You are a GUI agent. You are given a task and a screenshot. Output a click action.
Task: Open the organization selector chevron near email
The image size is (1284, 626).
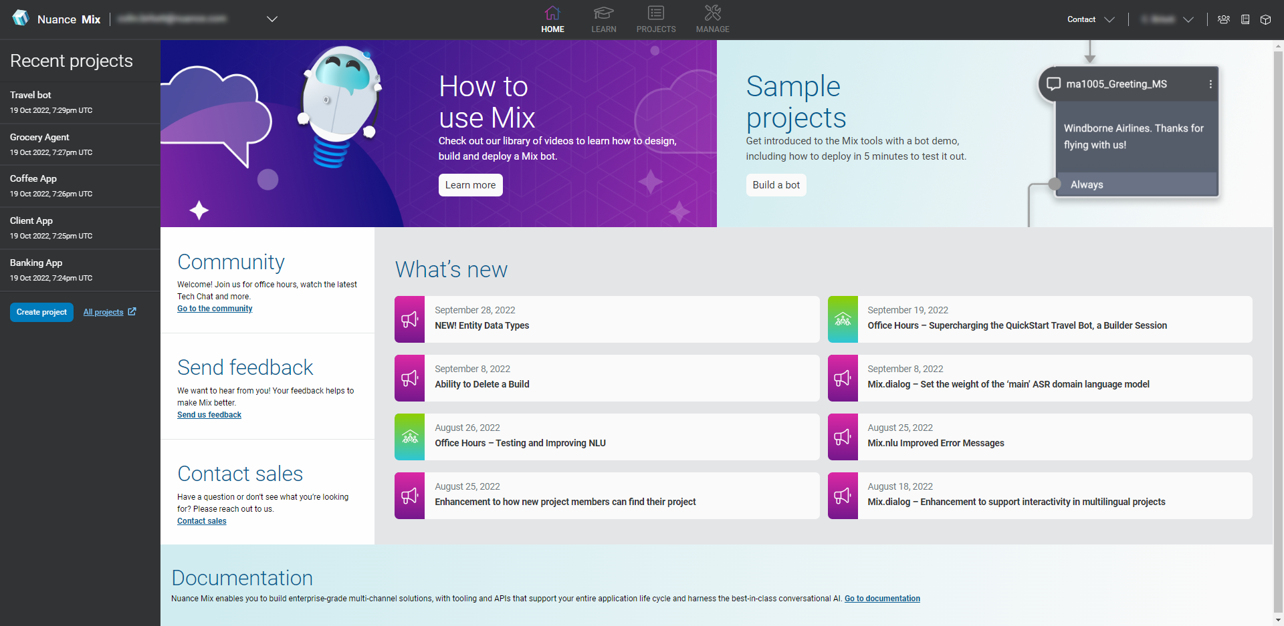[x=272, y=19]
